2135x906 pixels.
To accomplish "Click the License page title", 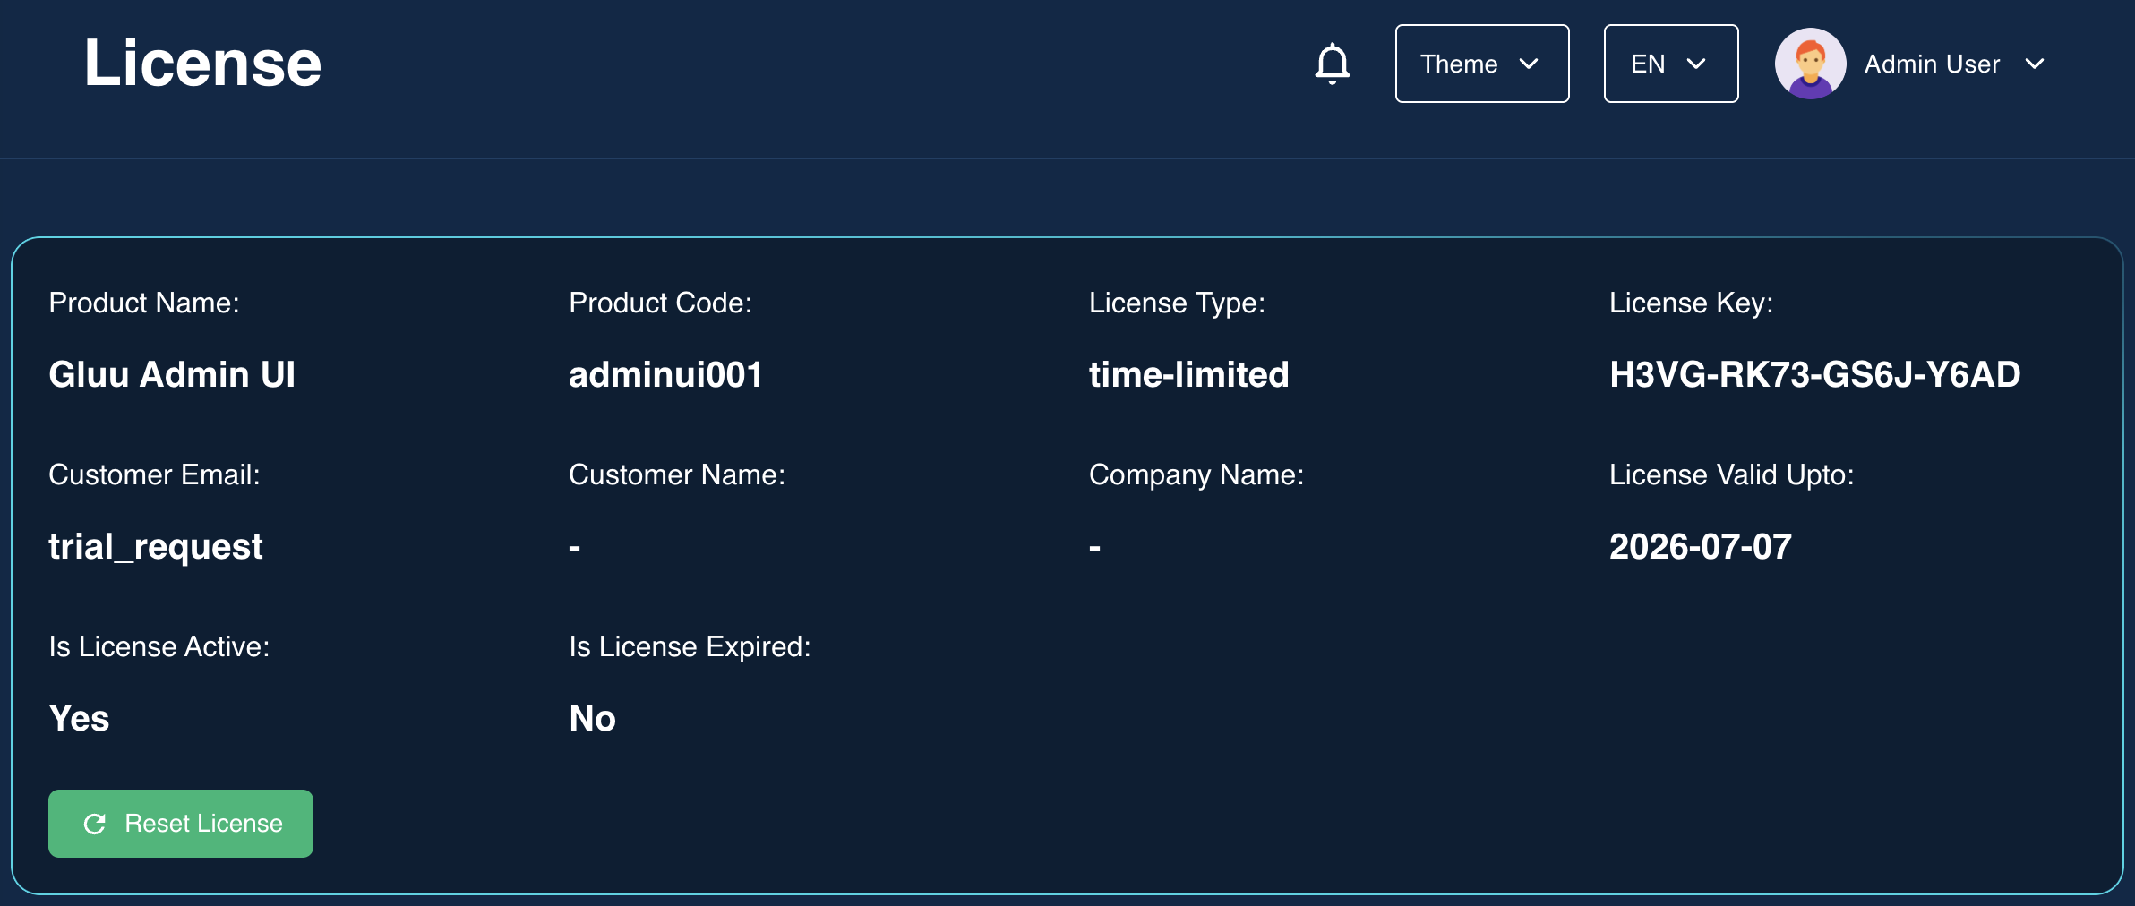I will click(202, 63).
